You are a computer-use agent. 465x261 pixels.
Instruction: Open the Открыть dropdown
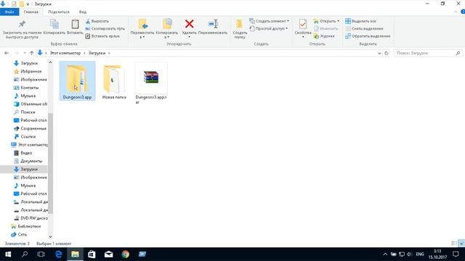coord(326,21)
